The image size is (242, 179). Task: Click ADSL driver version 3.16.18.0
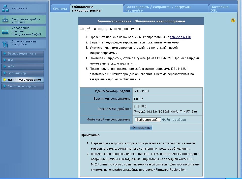140,106
